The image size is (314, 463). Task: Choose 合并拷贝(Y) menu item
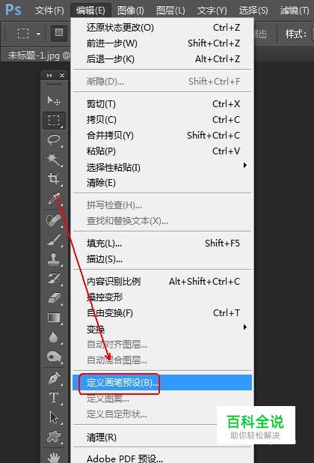(x=162, y=136)
